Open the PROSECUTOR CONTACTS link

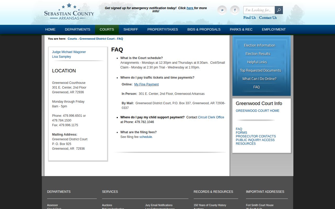256,136
